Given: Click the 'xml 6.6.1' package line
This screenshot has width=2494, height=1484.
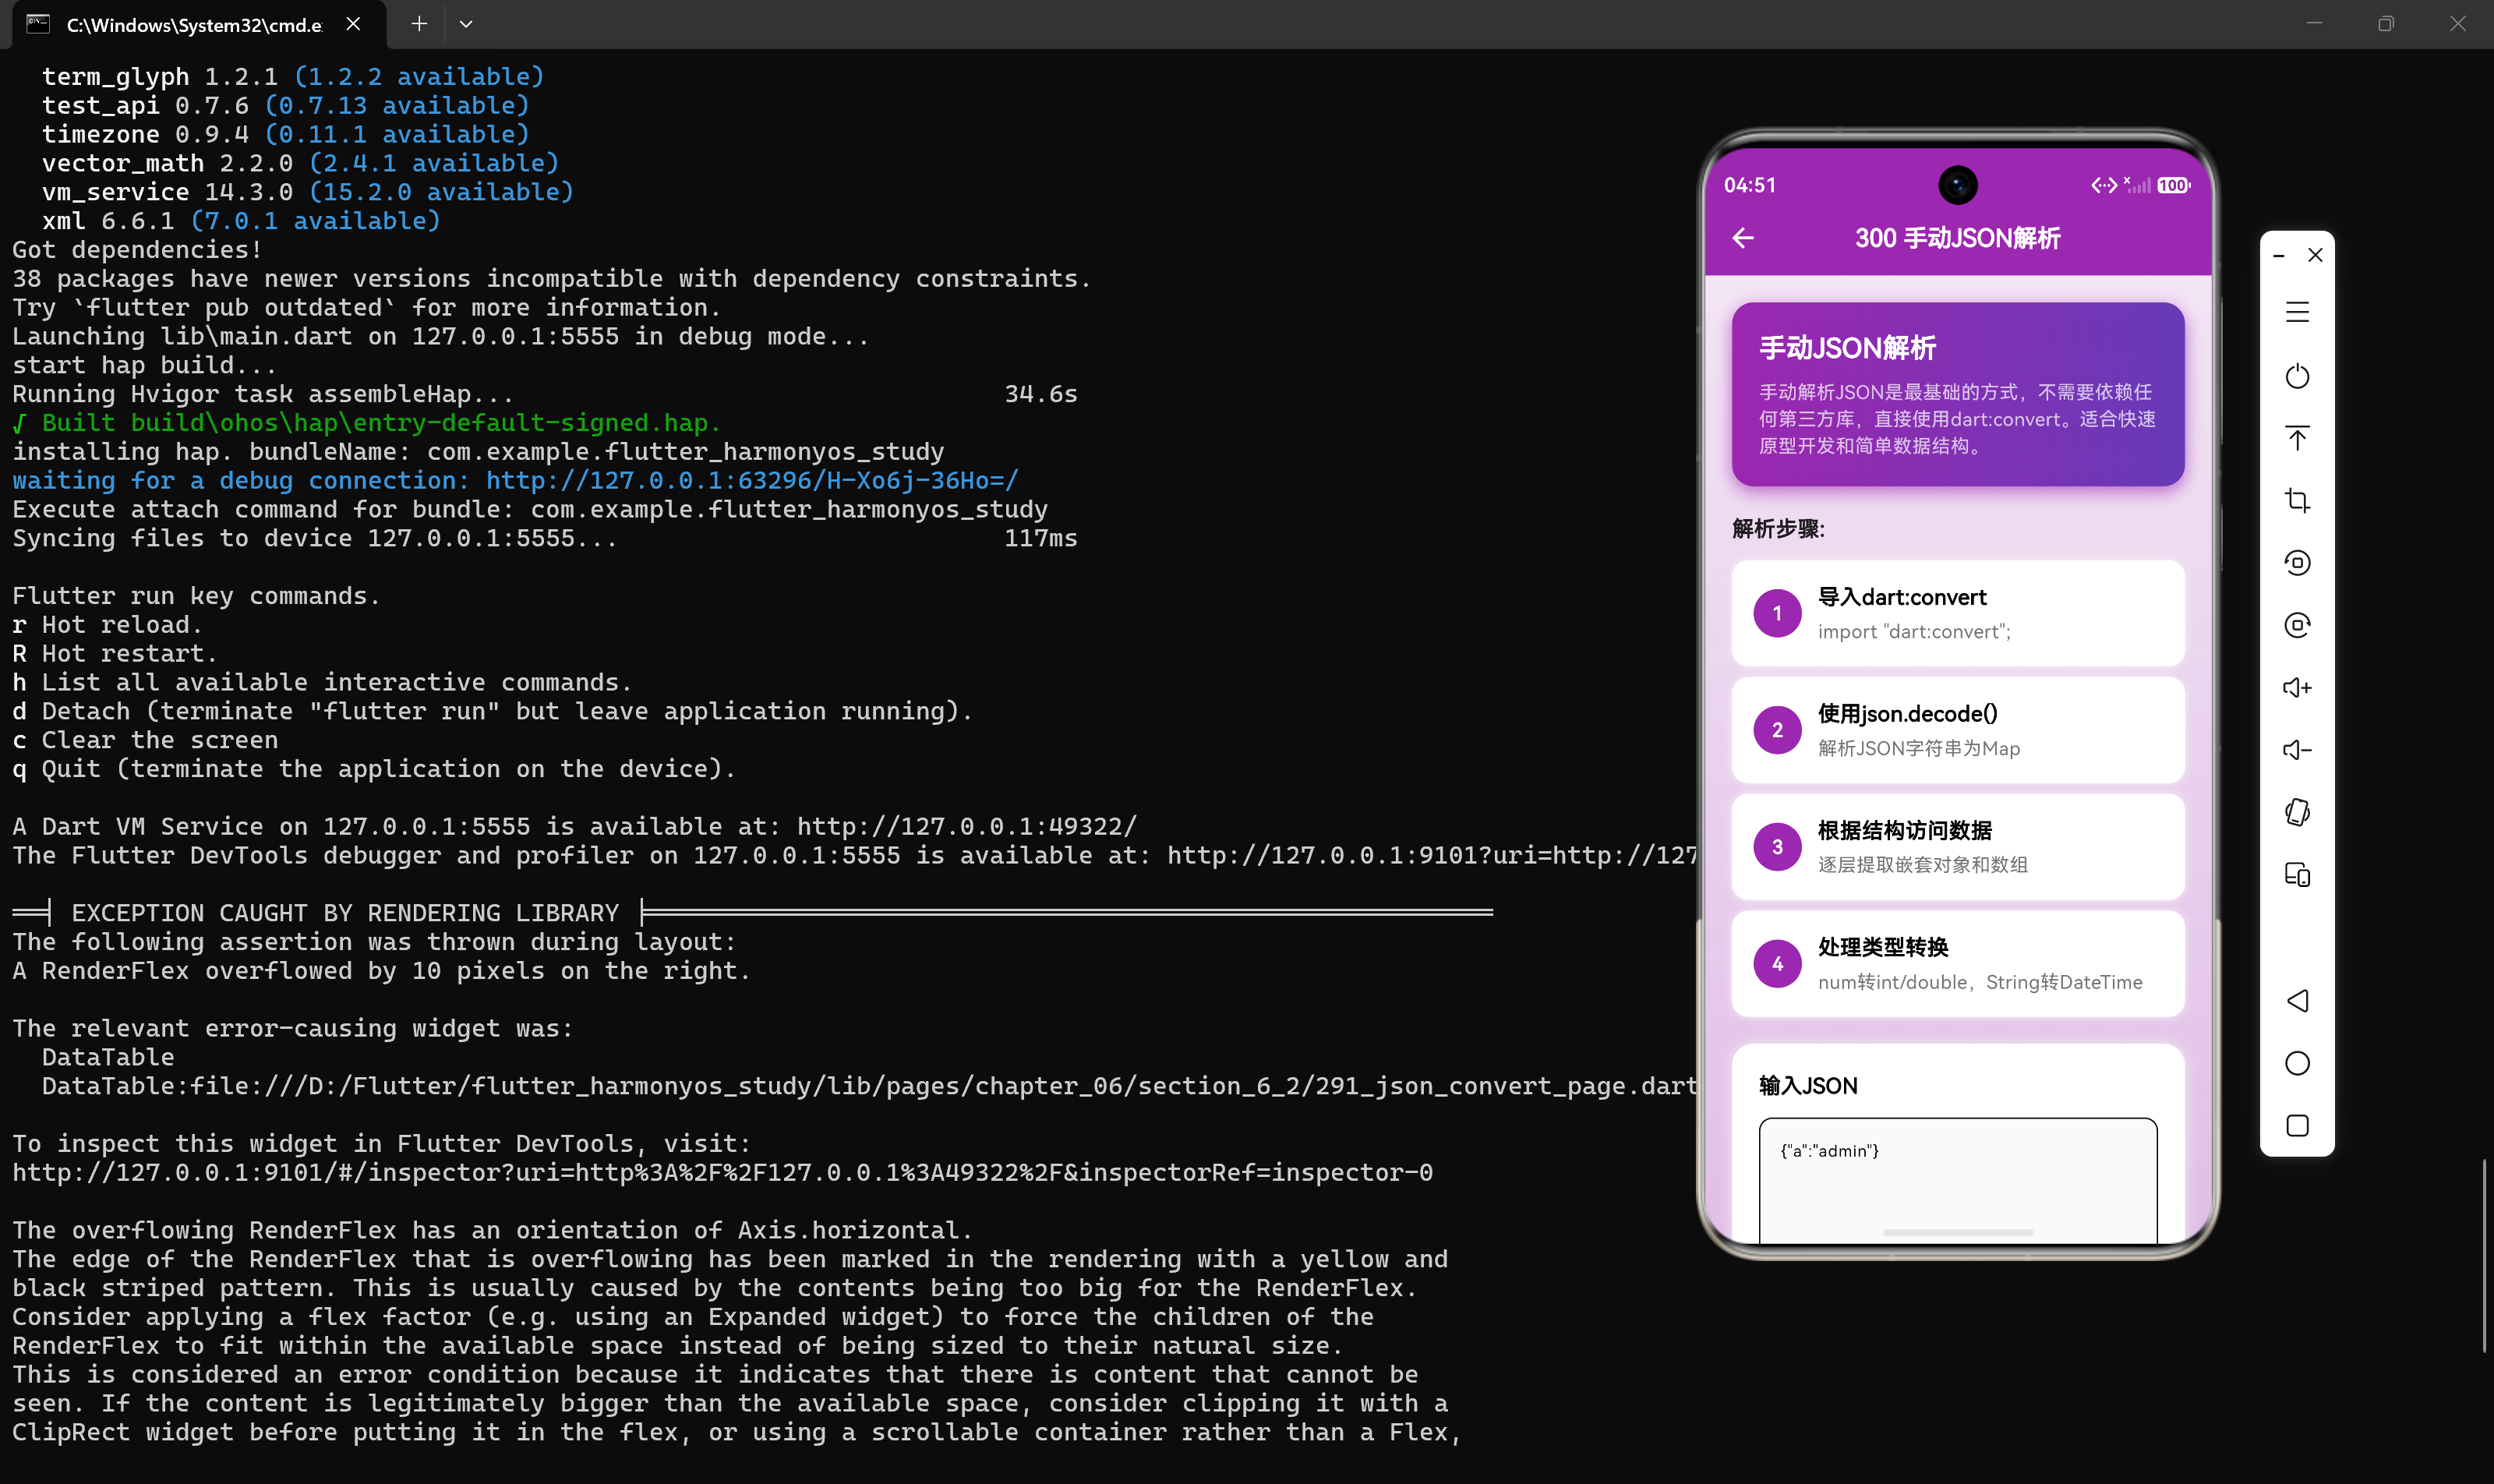Looking at the screenshot, I should 241,221.
